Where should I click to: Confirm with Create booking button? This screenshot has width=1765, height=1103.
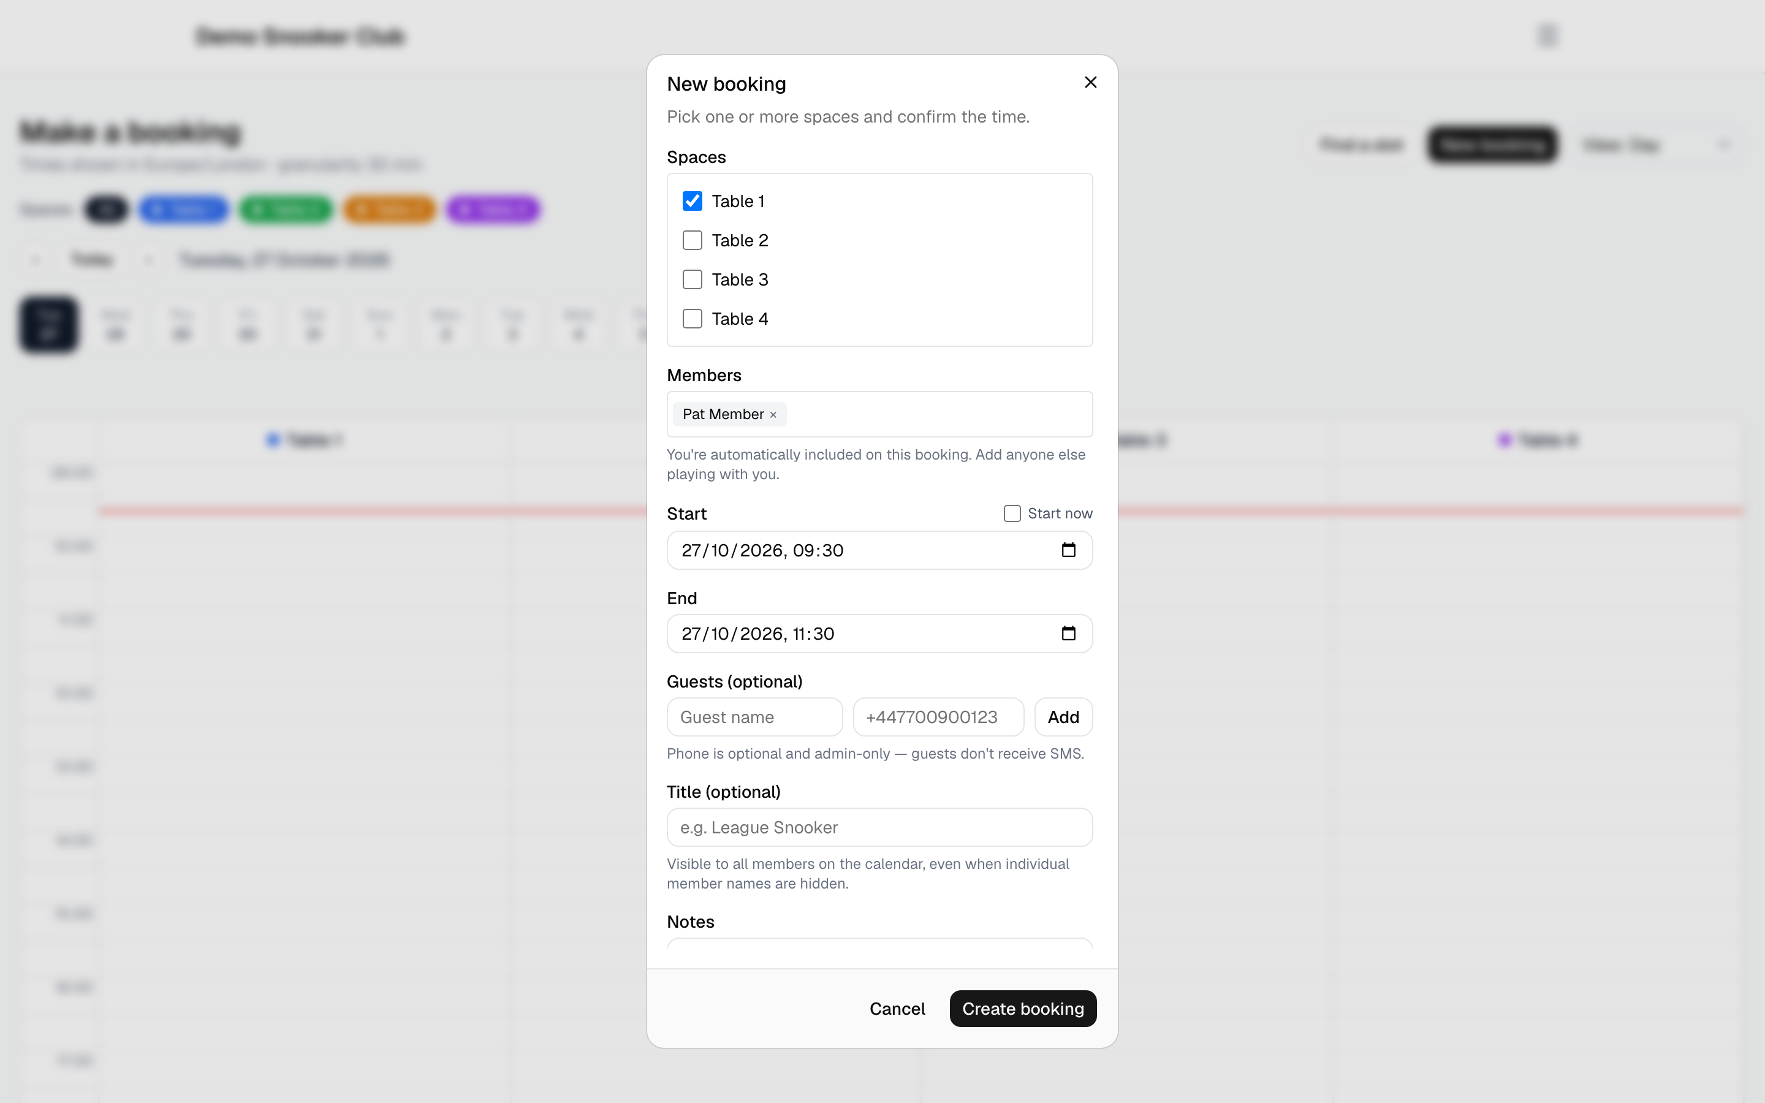click(x=1022, y=1008)
